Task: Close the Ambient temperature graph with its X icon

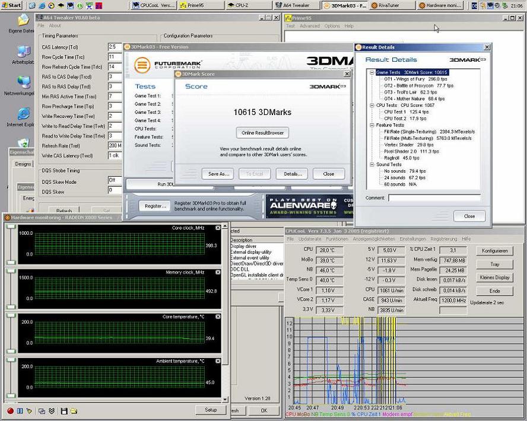Action: coord(218,361)
